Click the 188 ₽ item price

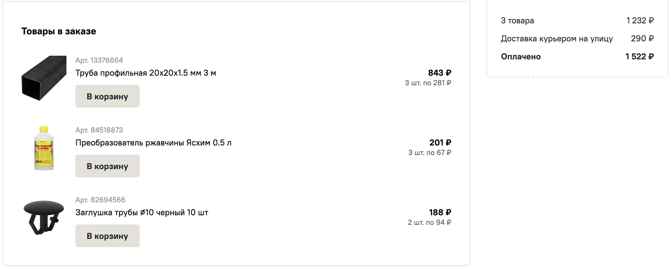pyautogui.click(x=440, y=212)
